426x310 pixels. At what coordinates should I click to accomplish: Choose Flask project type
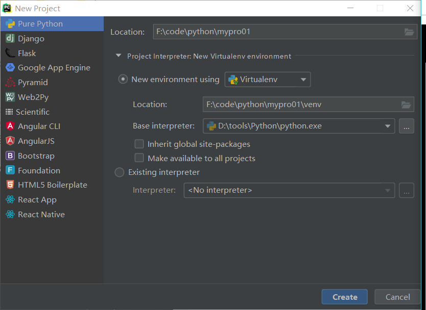pyautogui.click(x=52, y=53)
